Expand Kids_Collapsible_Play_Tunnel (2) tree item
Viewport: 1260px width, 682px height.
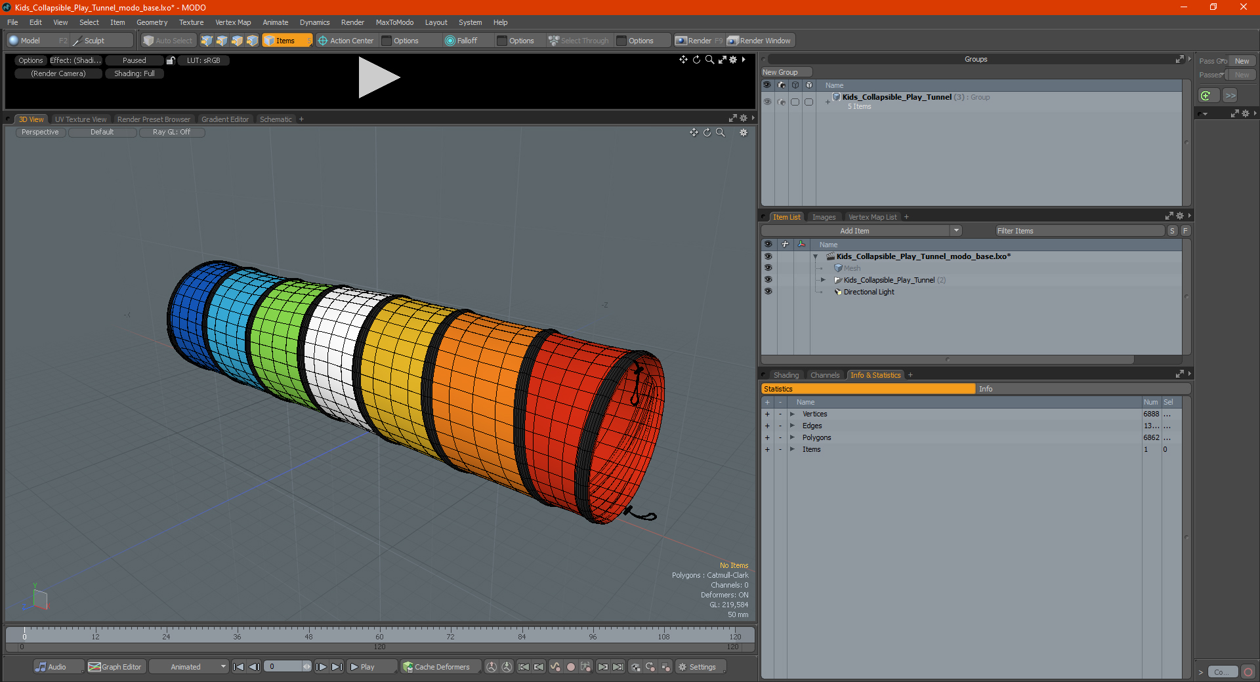[823, 280]
